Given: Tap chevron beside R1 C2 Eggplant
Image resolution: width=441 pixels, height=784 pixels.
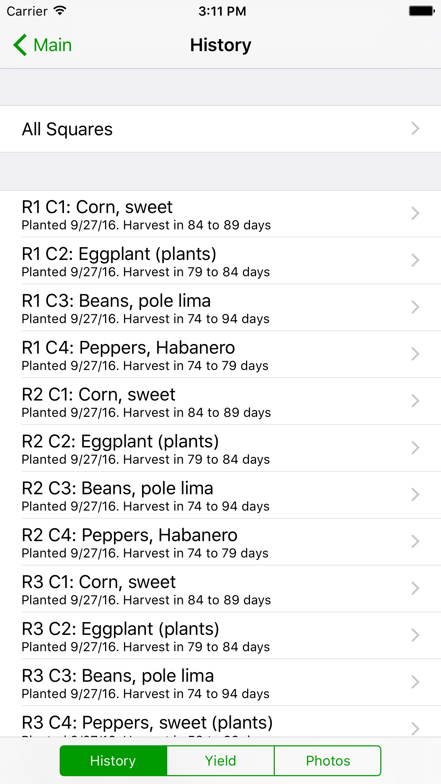Looking at the screenshot, I should (415, 260).
